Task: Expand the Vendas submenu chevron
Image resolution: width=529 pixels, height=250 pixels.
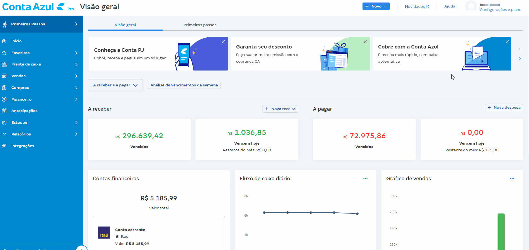Action: [76, 76]
